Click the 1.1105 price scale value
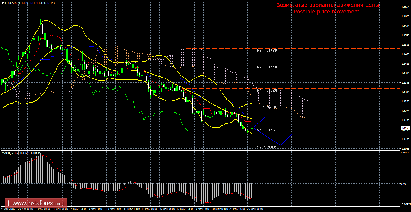 (405, 139)
